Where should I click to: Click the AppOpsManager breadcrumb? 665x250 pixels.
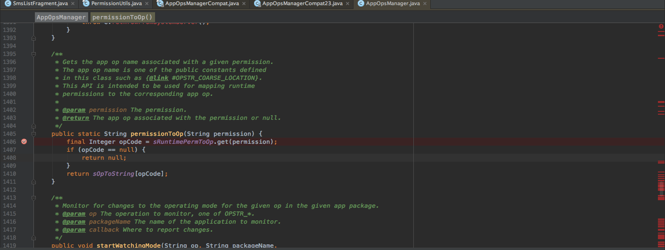61,17
